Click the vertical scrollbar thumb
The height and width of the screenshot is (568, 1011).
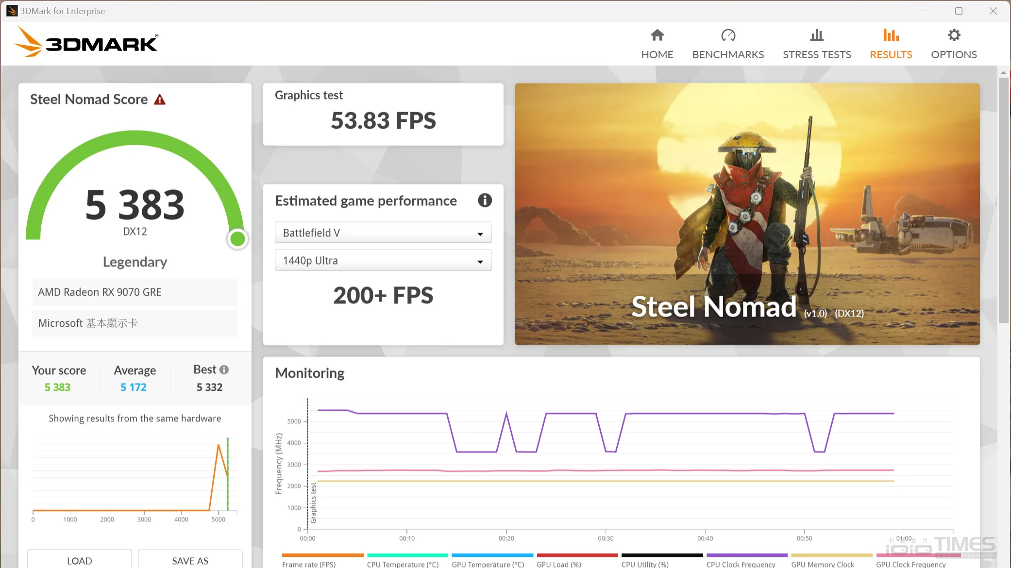coord(1003,199)
